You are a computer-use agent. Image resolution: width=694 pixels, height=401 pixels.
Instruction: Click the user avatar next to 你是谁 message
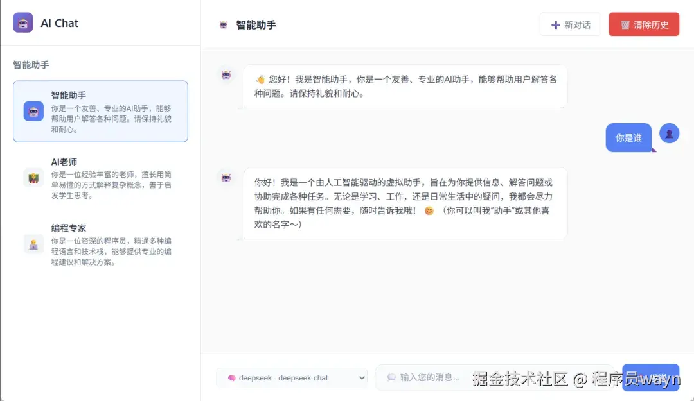pyautogui.click(x=669, y=133)
